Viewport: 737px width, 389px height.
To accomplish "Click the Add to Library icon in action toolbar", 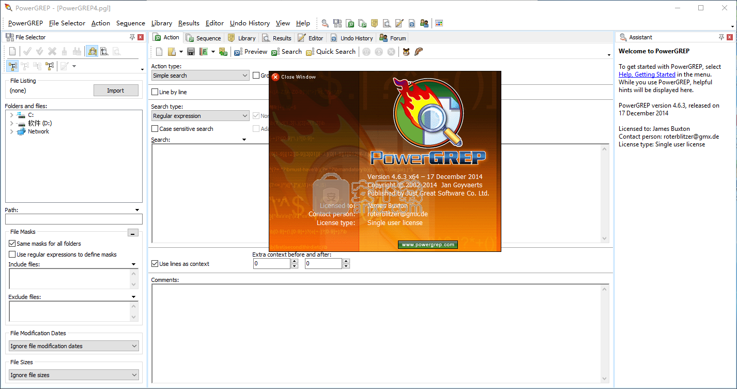I will coord(223,52).
